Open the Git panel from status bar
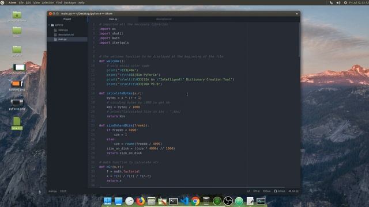The width and height of the screenshot is (369, 207). [293, 191]
